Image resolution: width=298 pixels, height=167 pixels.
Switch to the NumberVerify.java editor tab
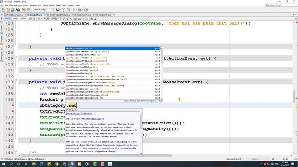84,15
